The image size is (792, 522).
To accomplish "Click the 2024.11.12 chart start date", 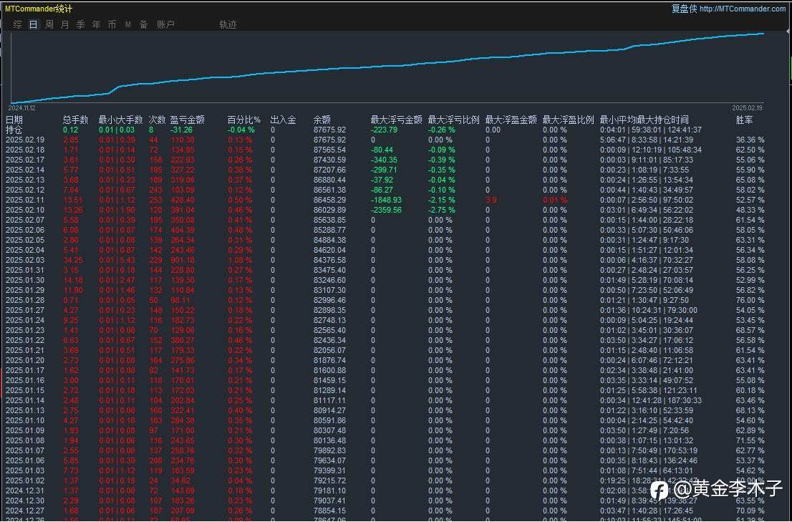I will tap(21, 108).
